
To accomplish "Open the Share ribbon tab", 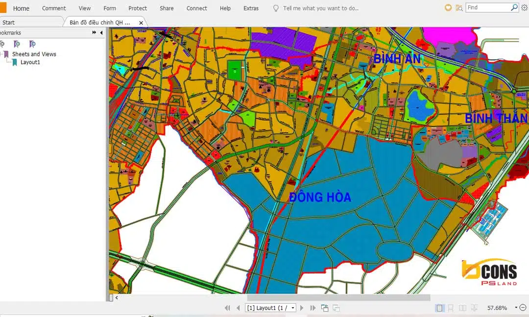I will click(x=167, y=8).
